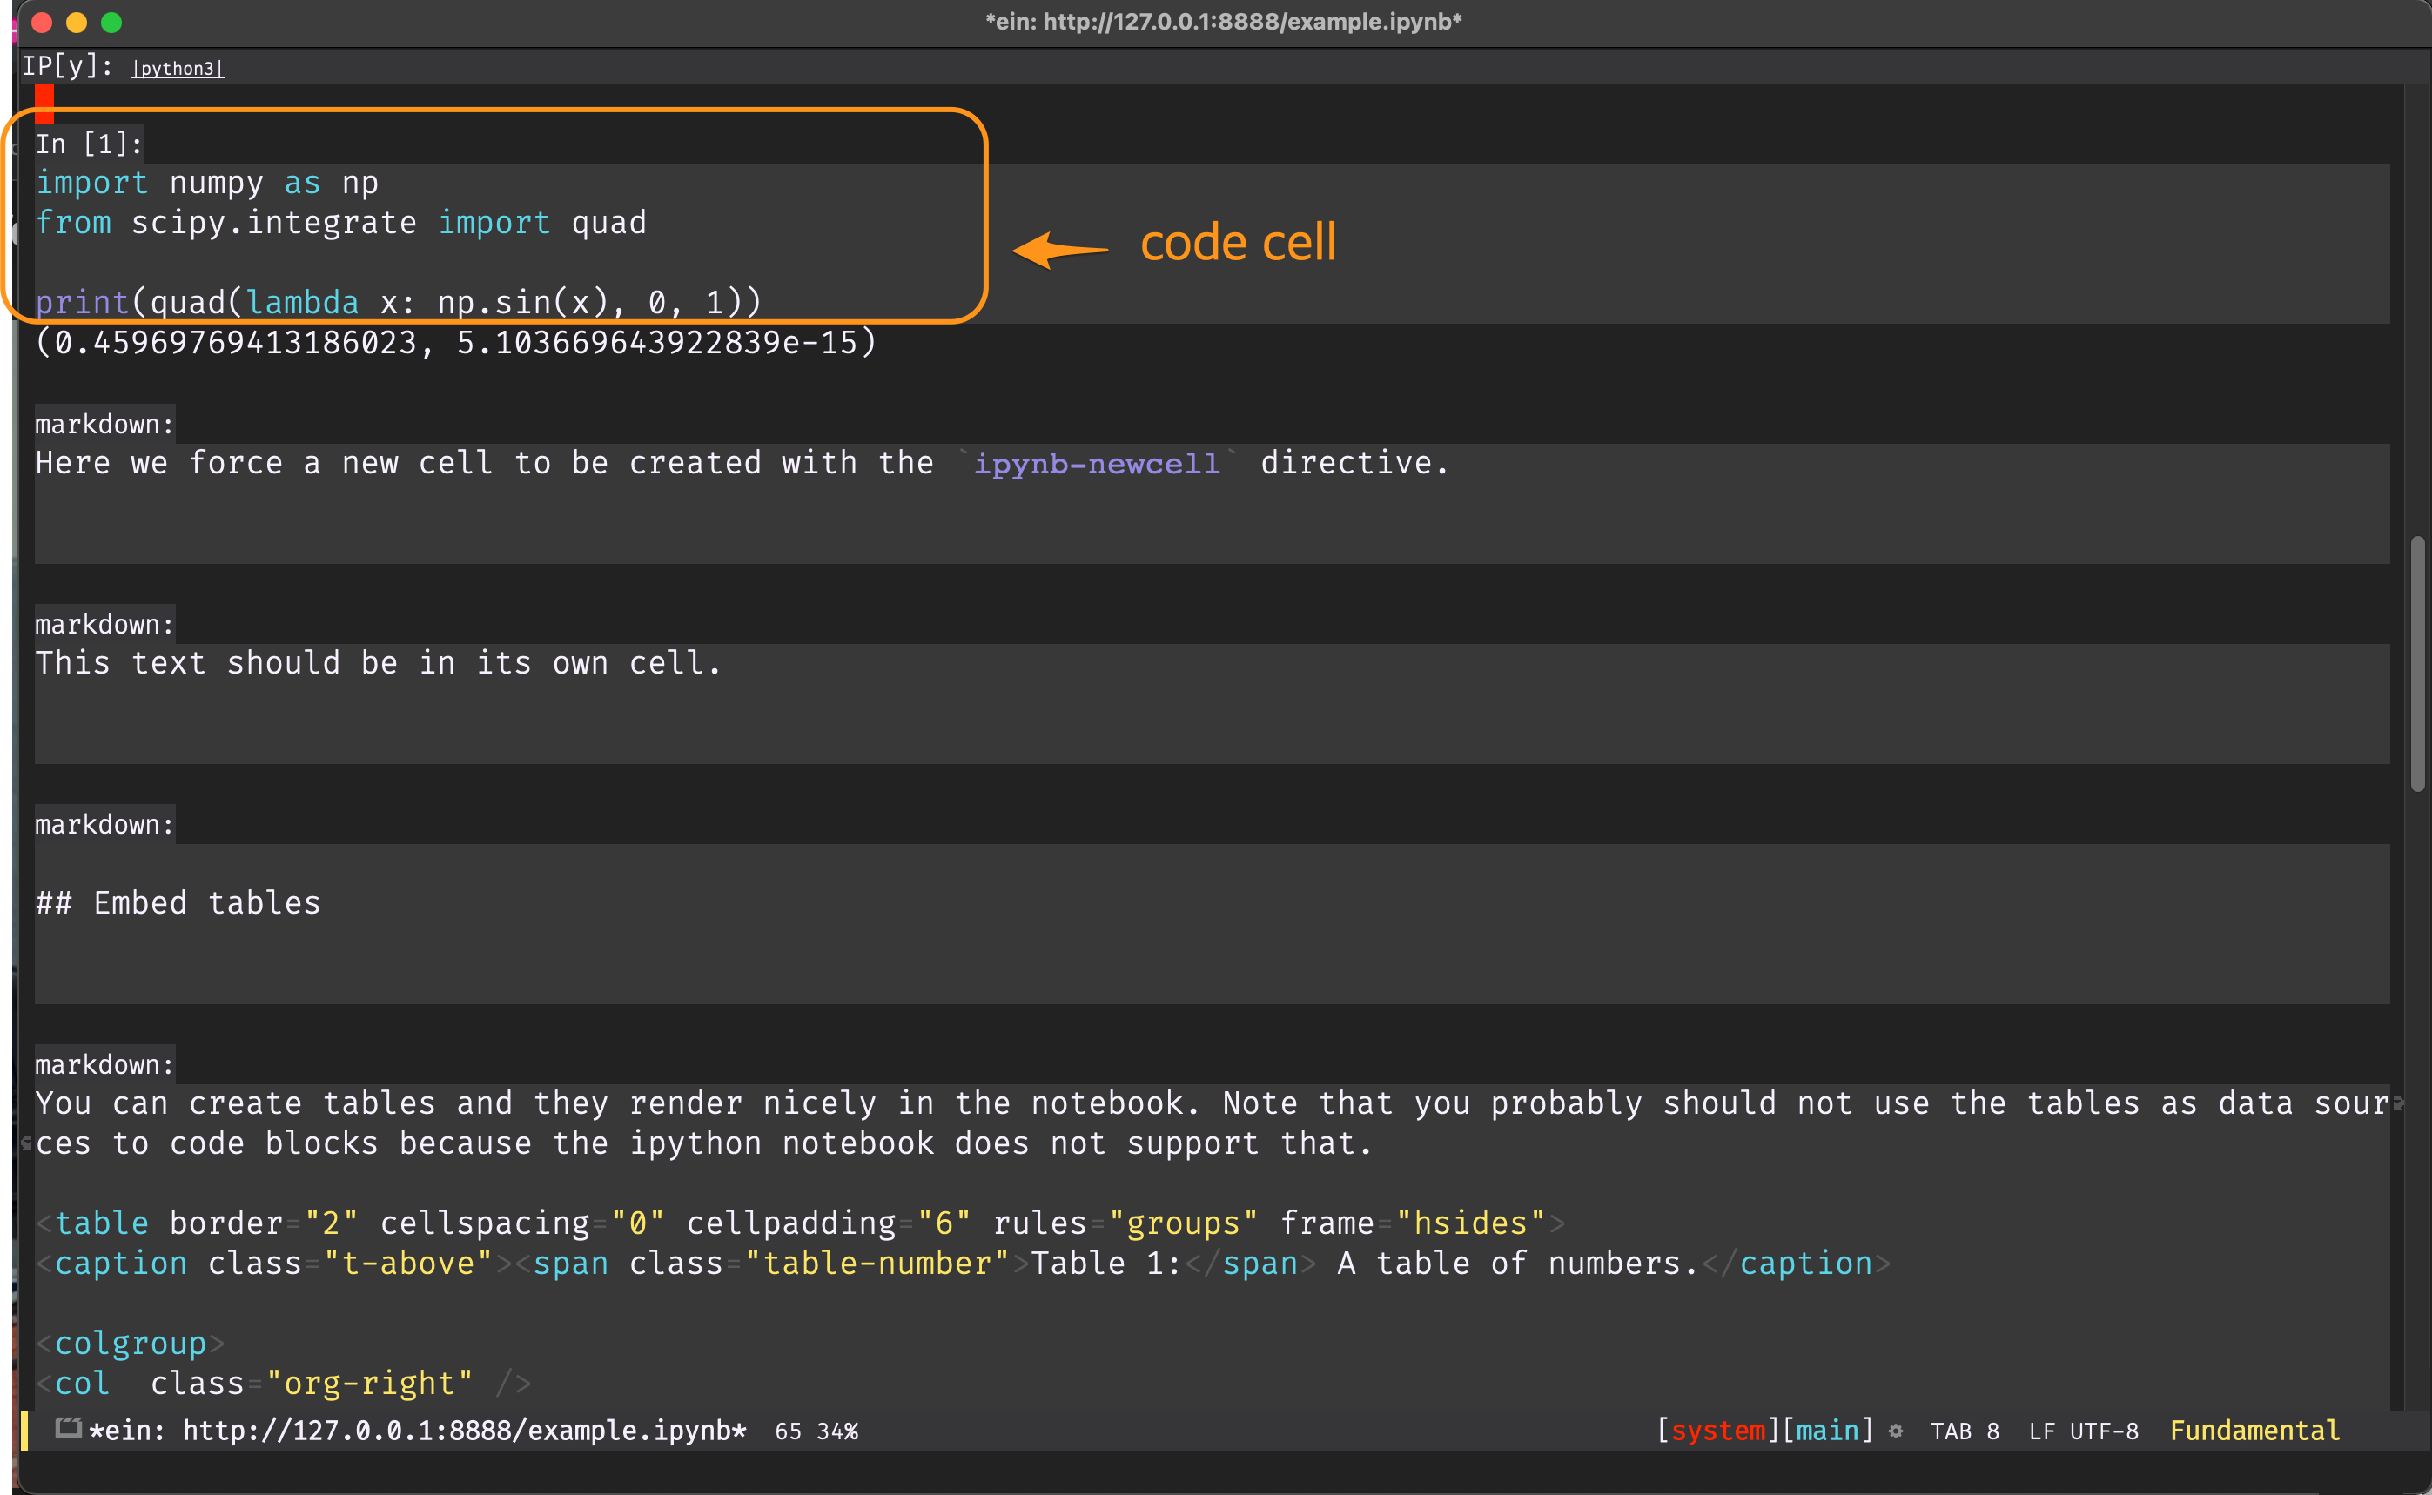Click the [main] branch label
Image resolution: width=2432 pixels, height=1495 pixels.
(x=1827, y=1431)
